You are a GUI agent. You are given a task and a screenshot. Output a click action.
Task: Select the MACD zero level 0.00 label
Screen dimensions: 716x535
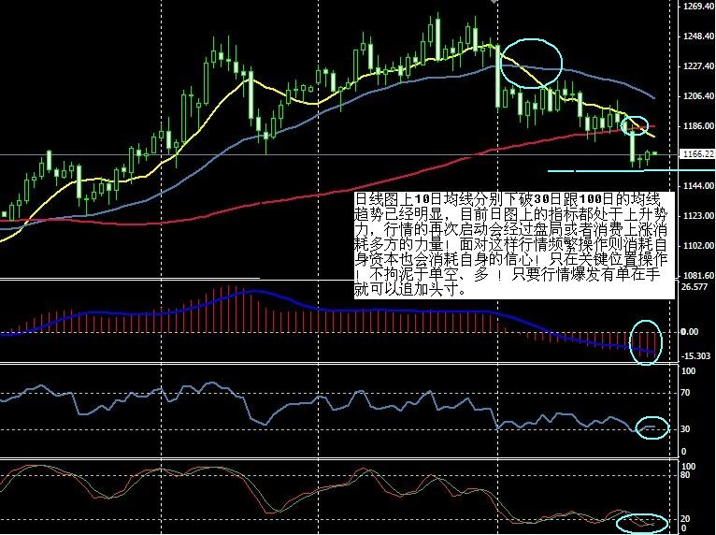coord(690,332)
